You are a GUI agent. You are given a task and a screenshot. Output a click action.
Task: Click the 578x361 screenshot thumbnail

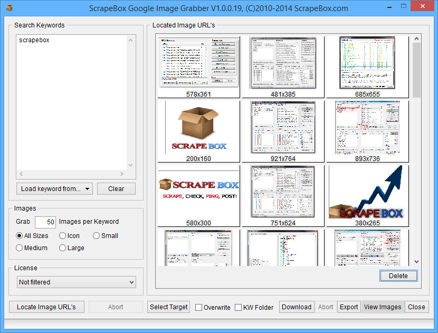[199, 63]
